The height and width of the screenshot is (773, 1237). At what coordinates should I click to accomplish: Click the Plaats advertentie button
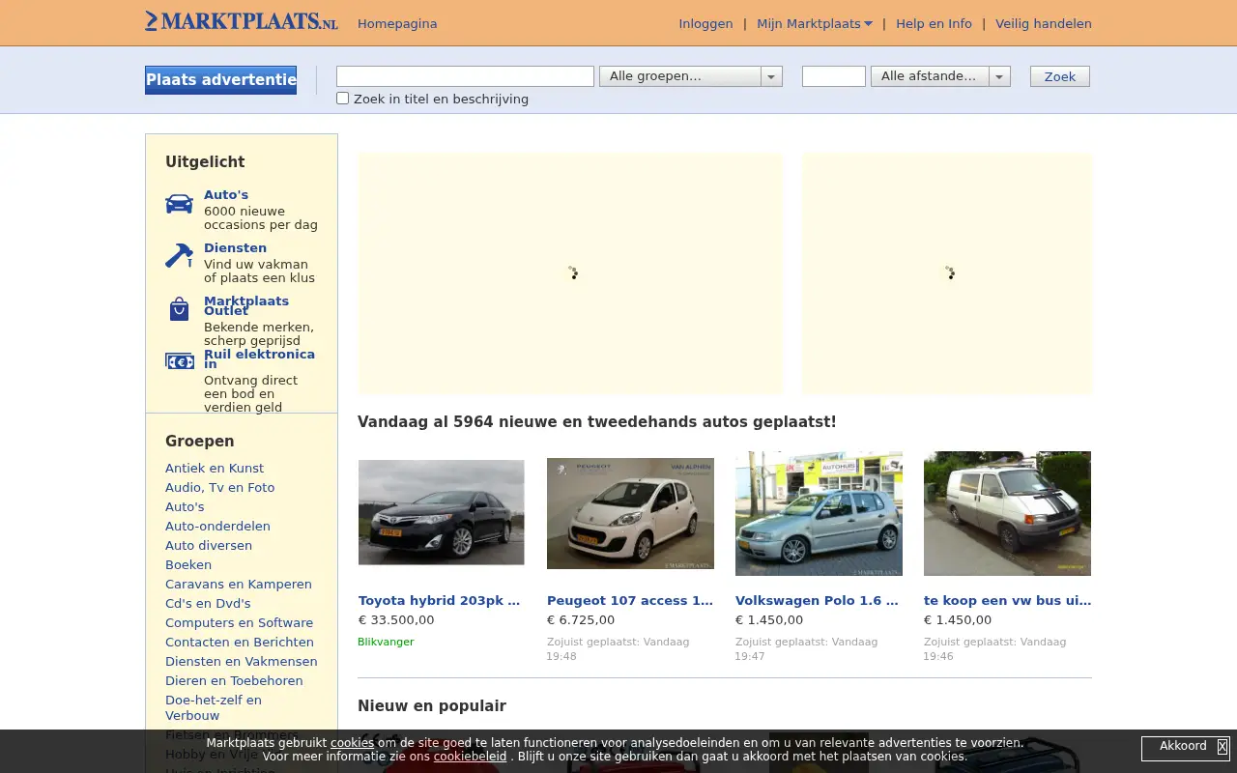220,80
